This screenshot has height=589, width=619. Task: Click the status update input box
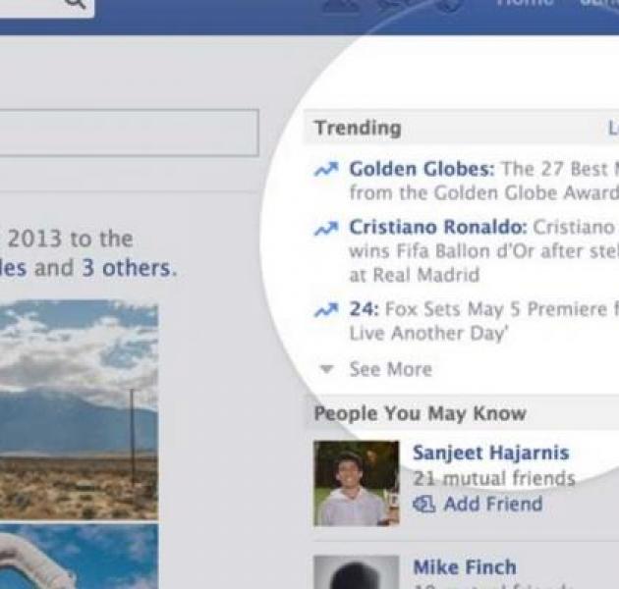click(129, 133)
